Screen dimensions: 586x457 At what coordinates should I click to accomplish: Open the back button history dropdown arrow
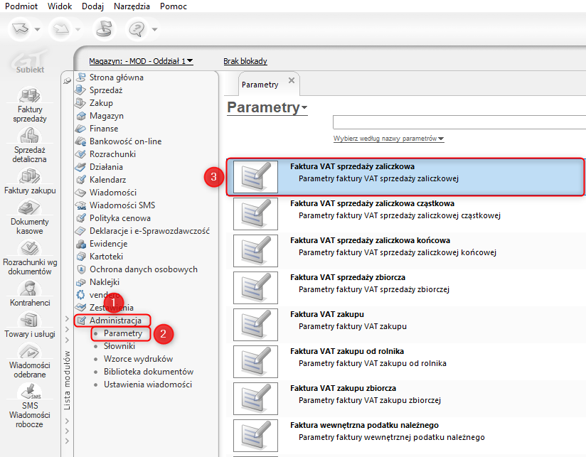coord(38,29)
